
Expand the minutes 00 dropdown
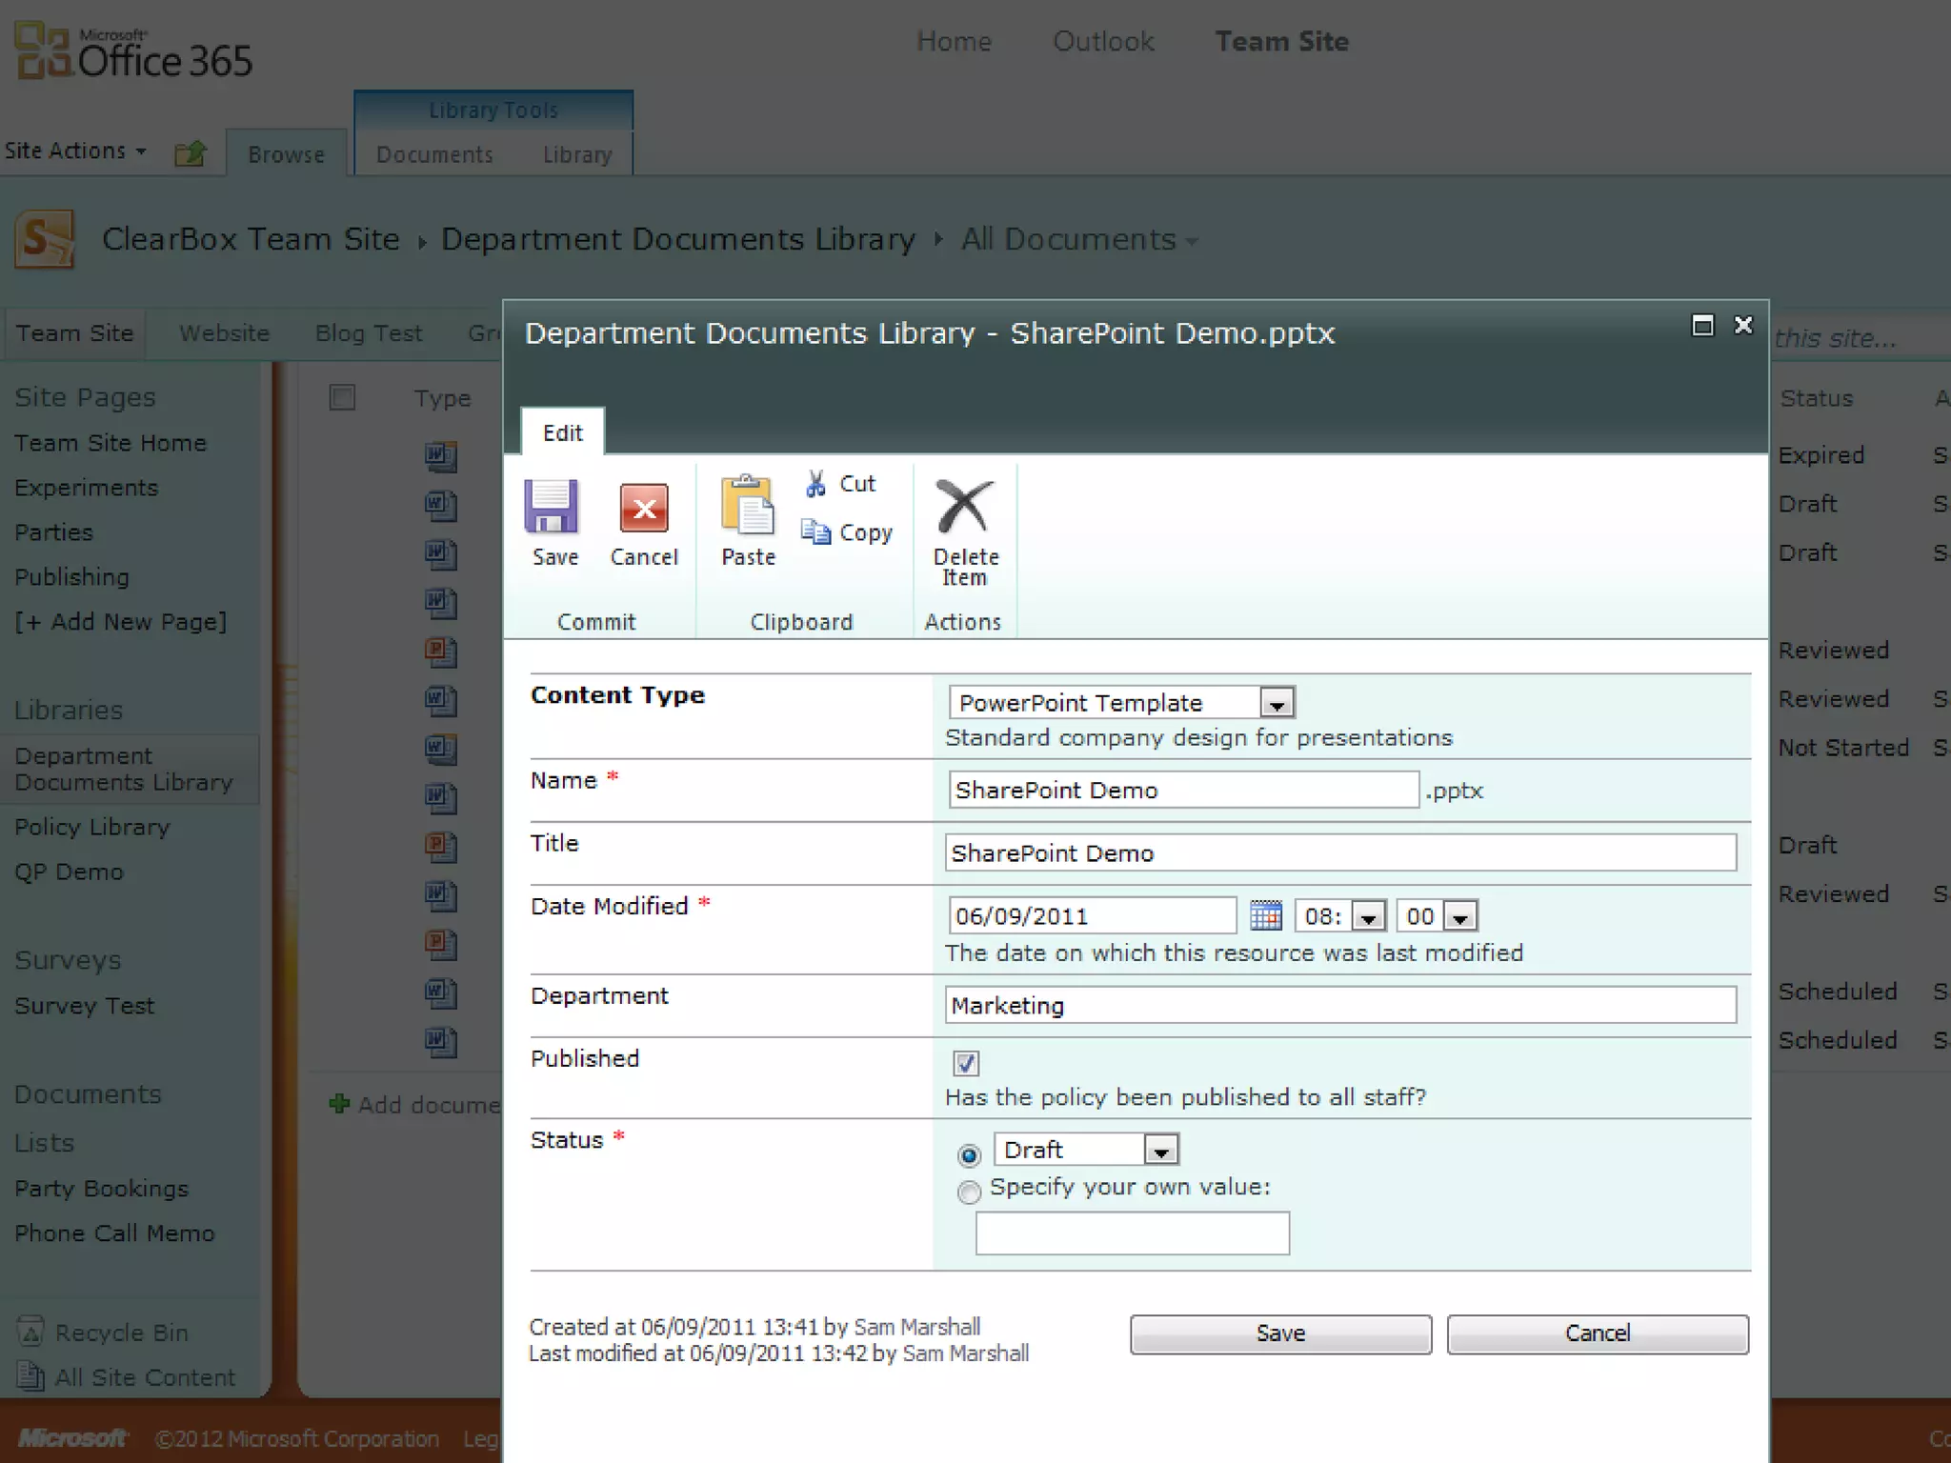coord(1460,917)
